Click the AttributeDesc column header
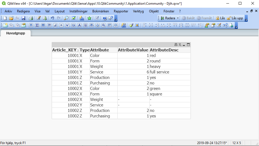 (x=170, y=50)
